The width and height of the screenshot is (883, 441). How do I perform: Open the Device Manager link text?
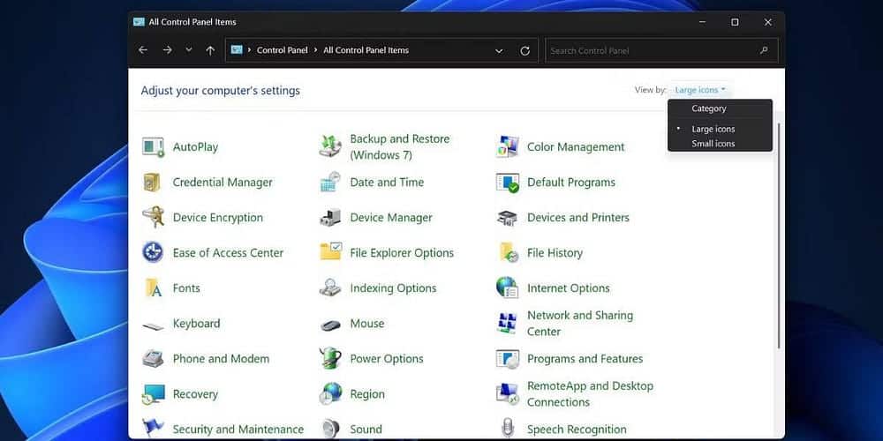point(391,218)
